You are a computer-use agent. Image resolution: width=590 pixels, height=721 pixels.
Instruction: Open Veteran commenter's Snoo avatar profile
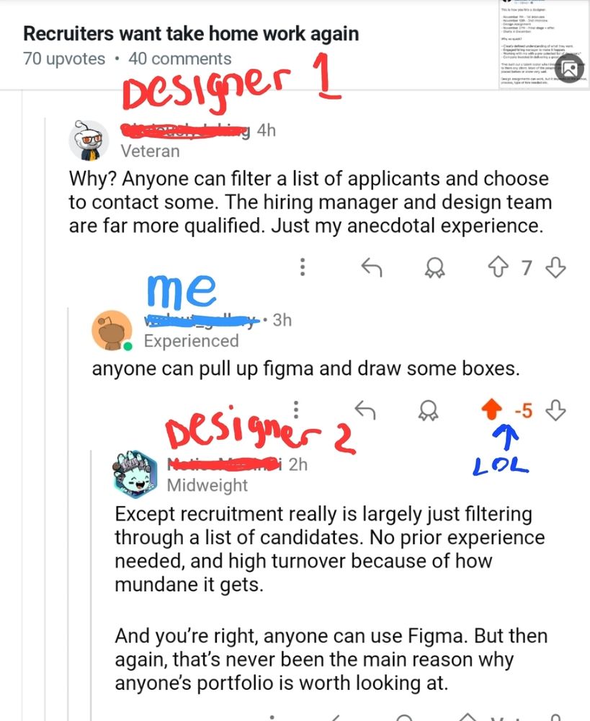tap(89, 141)
